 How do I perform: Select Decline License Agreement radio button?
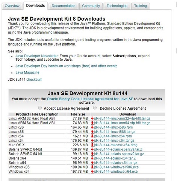tap(95, 108)
